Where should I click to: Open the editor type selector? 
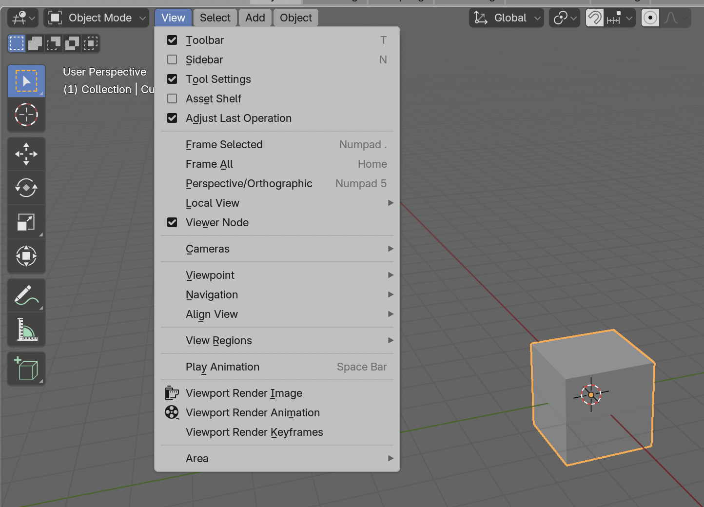tap(23, 18)
